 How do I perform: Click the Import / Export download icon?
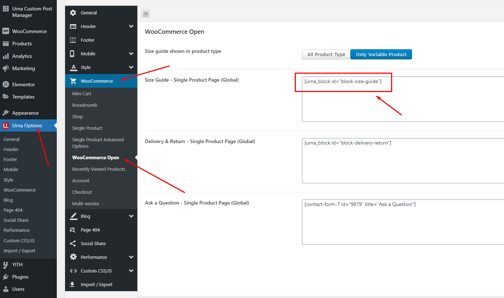click(73, 284)
